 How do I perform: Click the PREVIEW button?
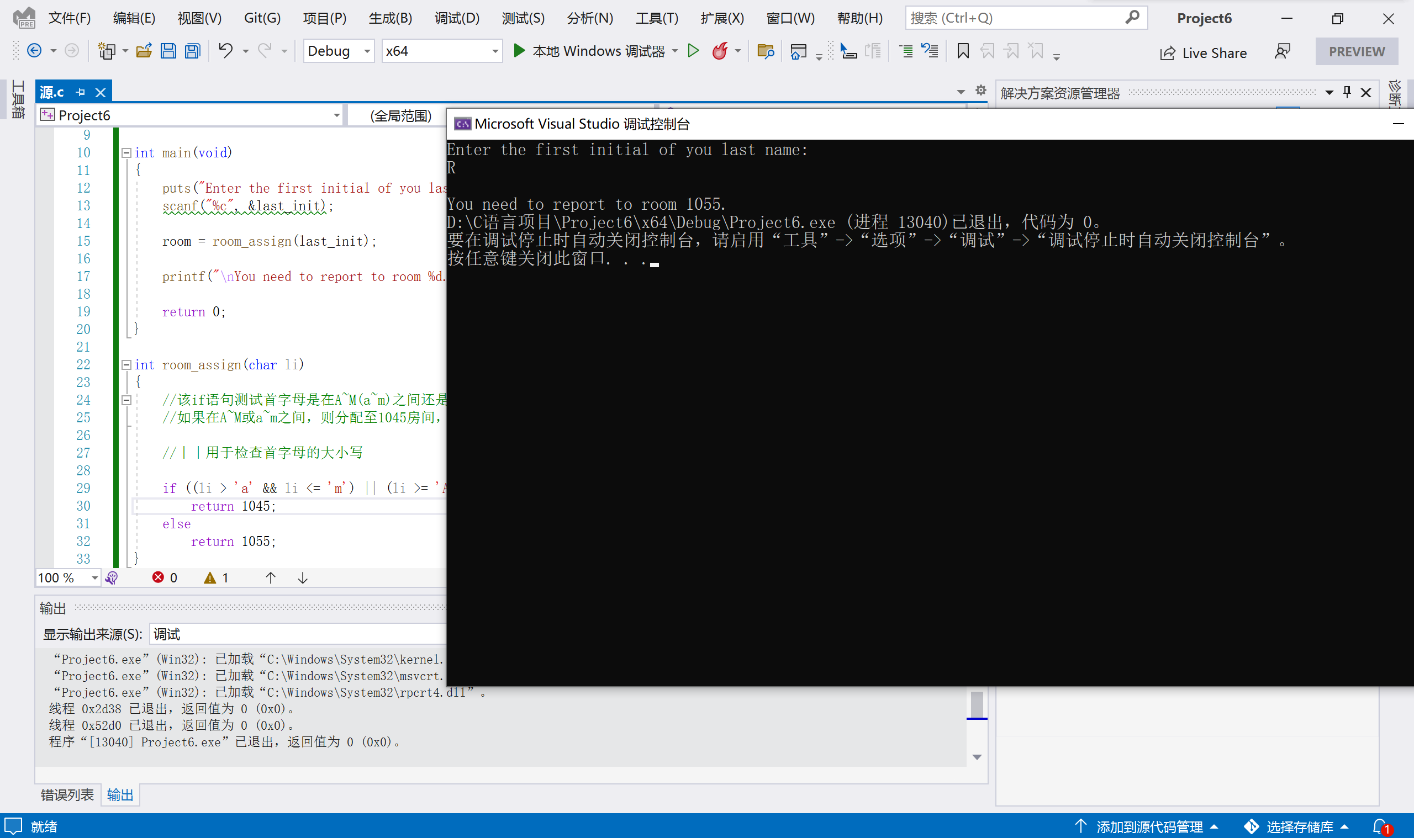[x=1356, y=51]
